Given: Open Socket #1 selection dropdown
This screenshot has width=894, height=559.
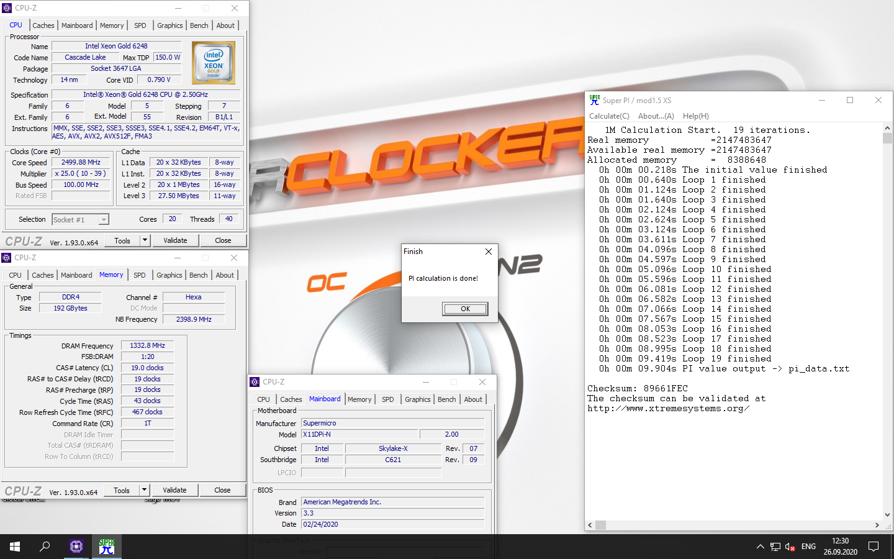Looking at the screenshot, I should (x=104, y=219).
